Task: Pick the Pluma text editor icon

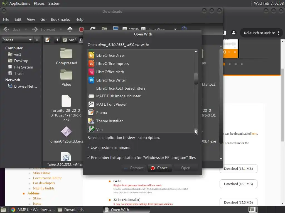Action: (x=91, y=113)
